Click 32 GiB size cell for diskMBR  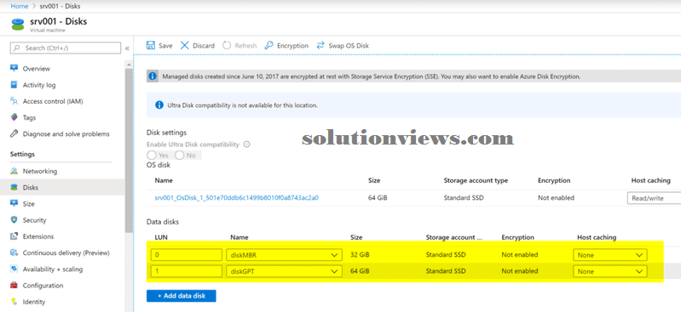point(360,255)
